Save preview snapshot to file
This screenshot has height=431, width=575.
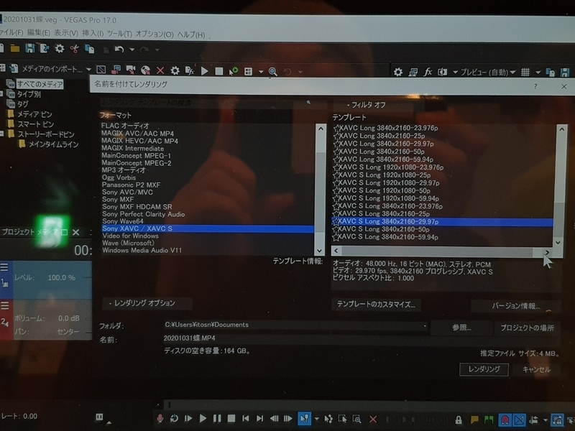coord(565,73)
